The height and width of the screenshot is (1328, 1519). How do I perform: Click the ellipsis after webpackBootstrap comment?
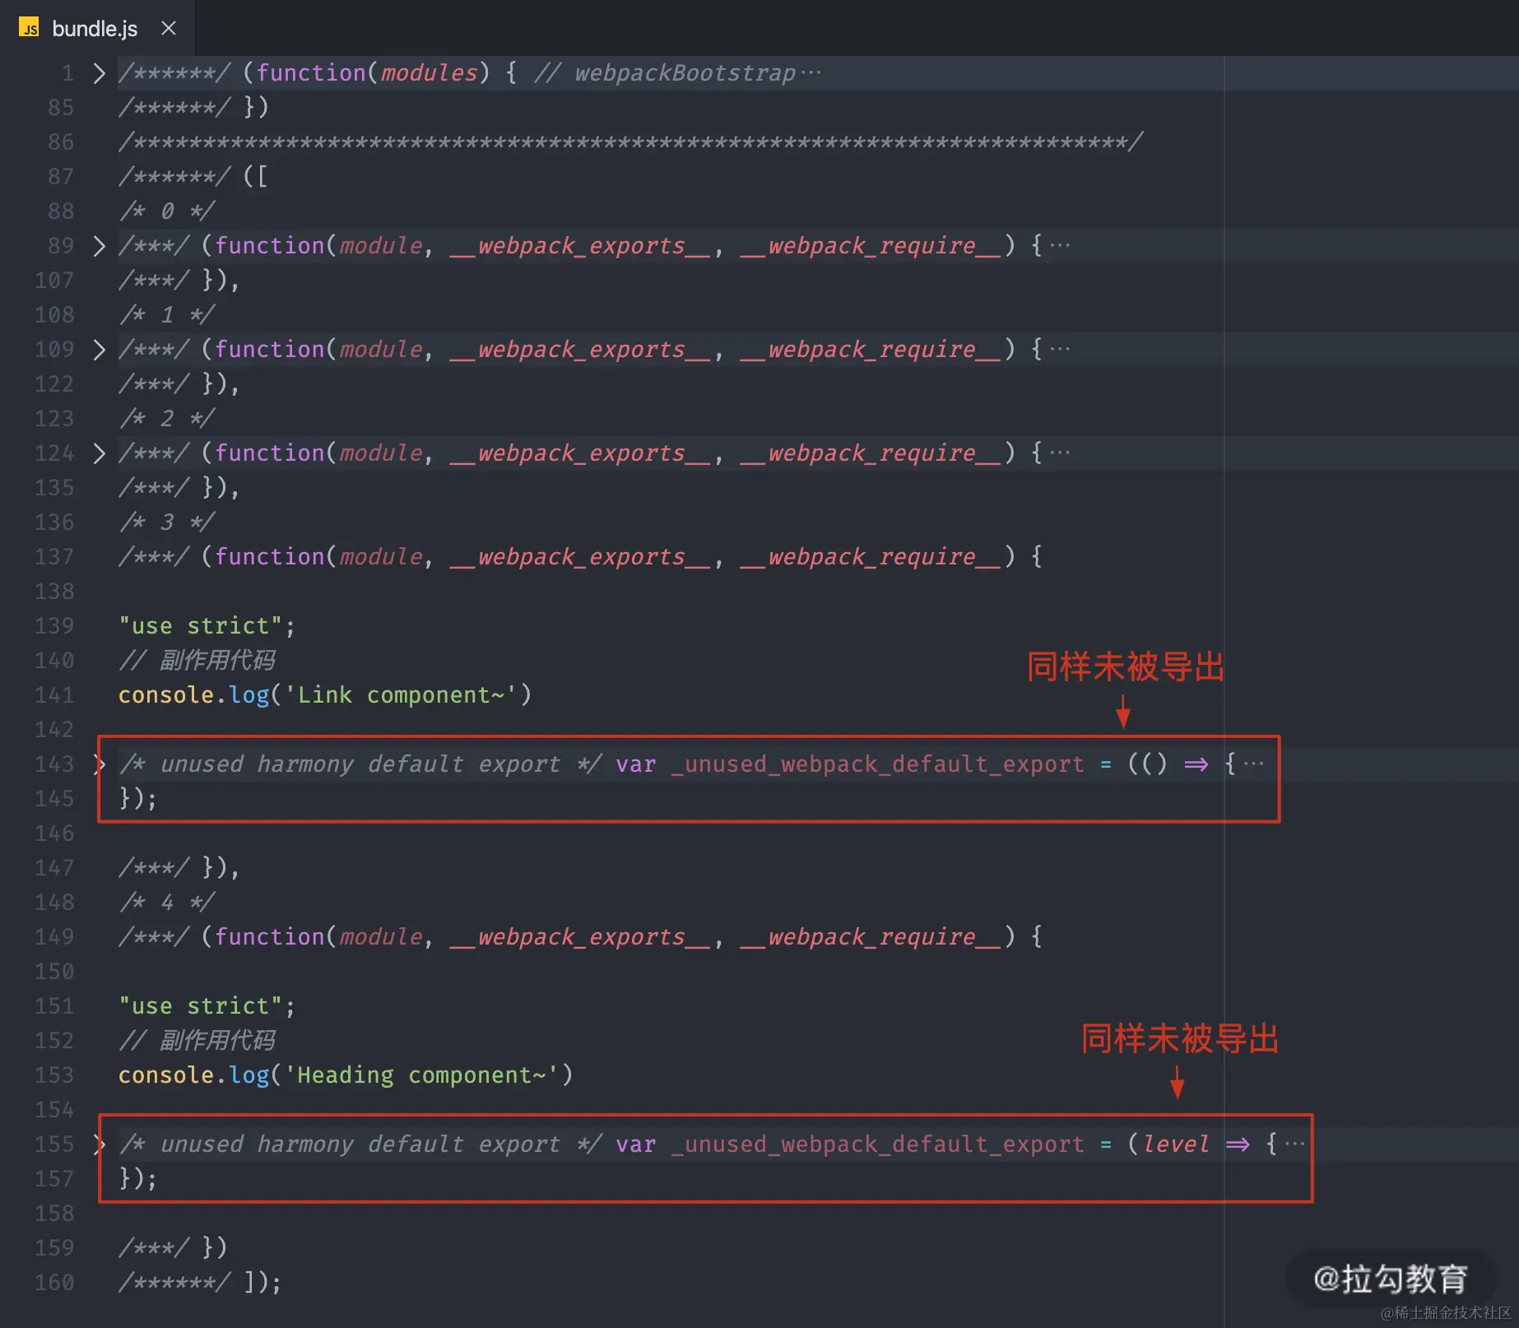[813, 72]
